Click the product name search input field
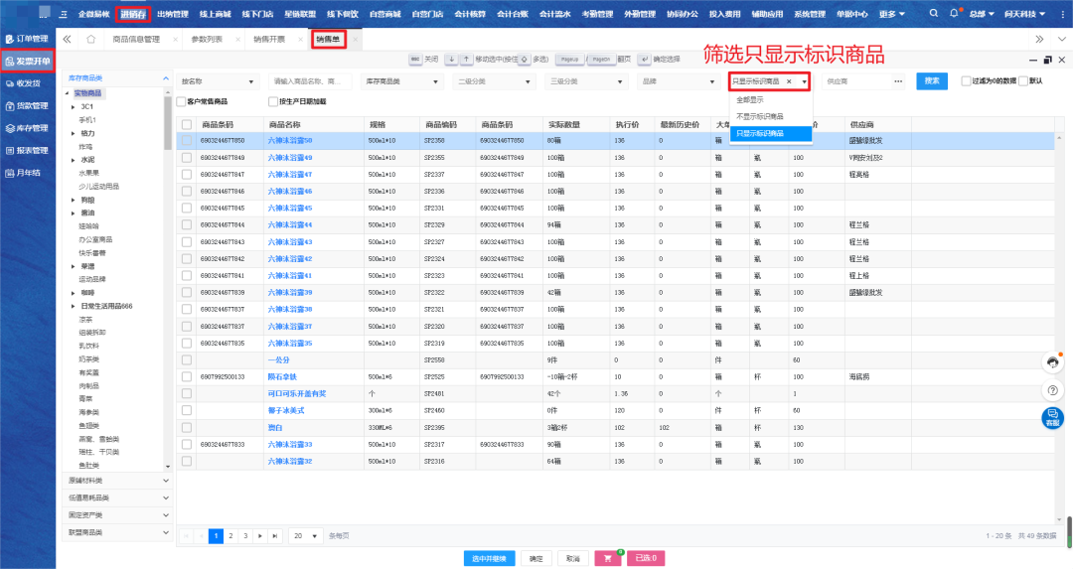Image resolution: width=1073 pixels, height=569 pixels. (x=310, y=80)
